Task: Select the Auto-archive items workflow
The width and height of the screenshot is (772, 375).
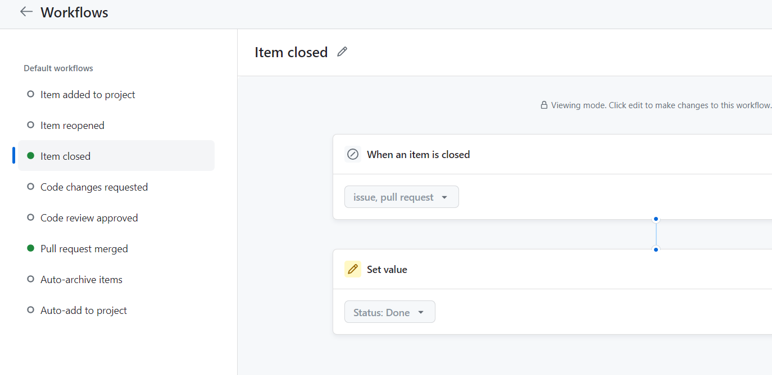Action: click(81, 280)
